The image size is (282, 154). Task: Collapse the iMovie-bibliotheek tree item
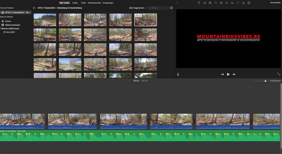1,28
